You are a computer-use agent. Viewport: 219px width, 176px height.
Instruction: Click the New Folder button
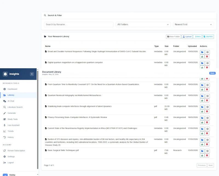coord(174,37)
